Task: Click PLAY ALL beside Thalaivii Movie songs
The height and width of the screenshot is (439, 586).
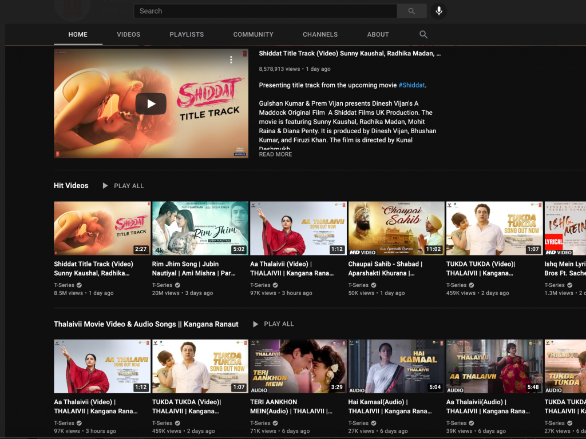Action: (x=273, y=324)
